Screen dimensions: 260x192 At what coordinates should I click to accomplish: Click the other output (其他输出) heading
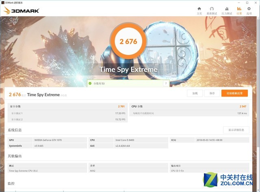click(15, 156)
